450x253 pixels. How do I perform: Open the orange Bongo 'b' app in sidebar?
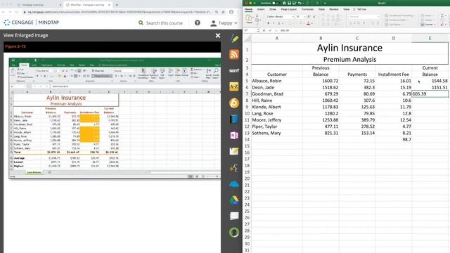coord(234,103)
